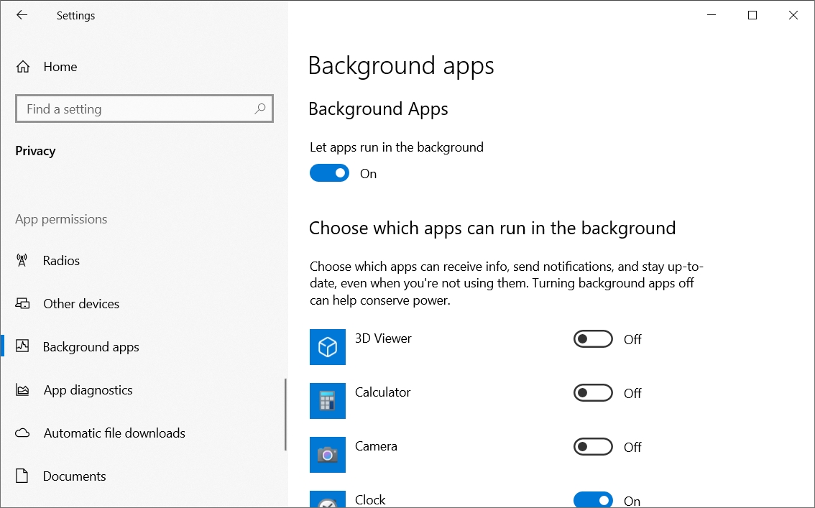Maximize the Settings window
Viewport: 815px width, 508px height.
[x=752, y=15]
